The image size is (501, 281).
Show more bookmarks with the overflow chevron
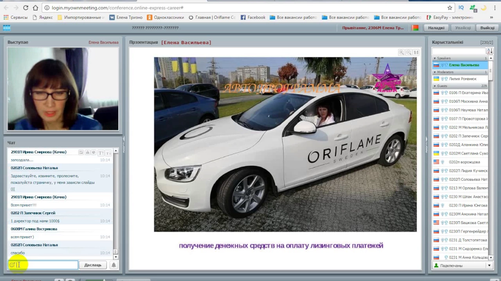[x=491, y=18]
